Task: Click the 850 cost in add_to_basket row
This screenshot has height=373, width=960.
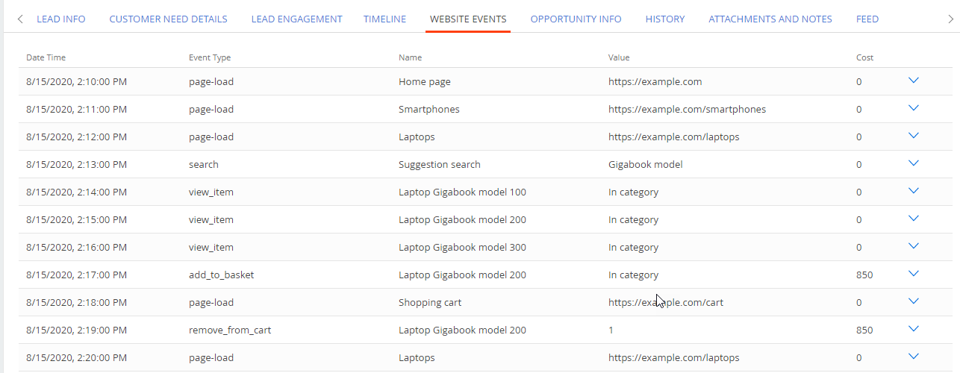Action: click(864, 275)
